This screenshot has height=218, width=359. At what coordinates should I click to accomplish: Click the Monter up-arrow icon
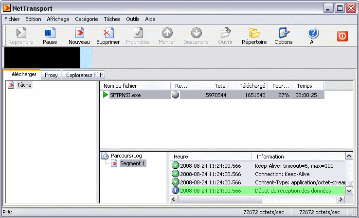(167, 33)
